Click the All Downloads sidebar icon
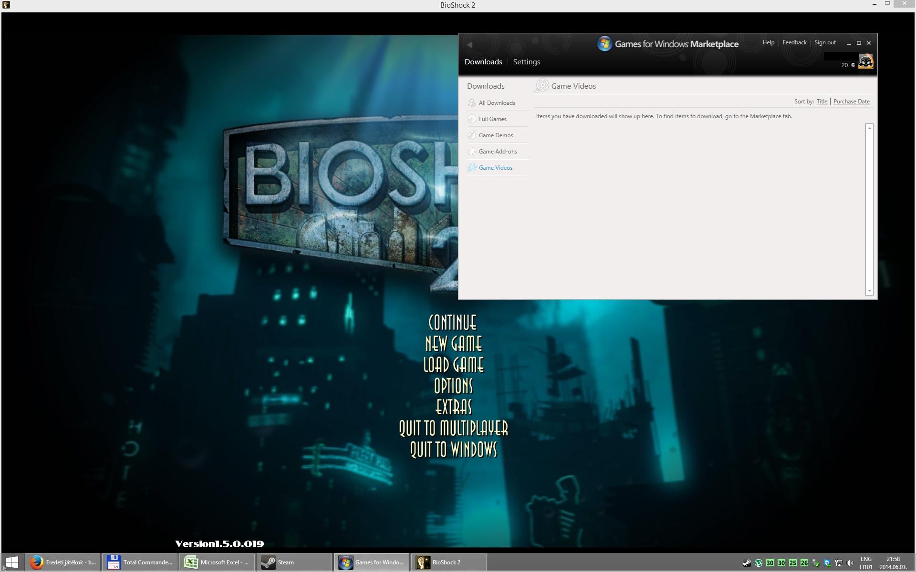The height and width of the screenshot is (572, 916). coord(472,102)
